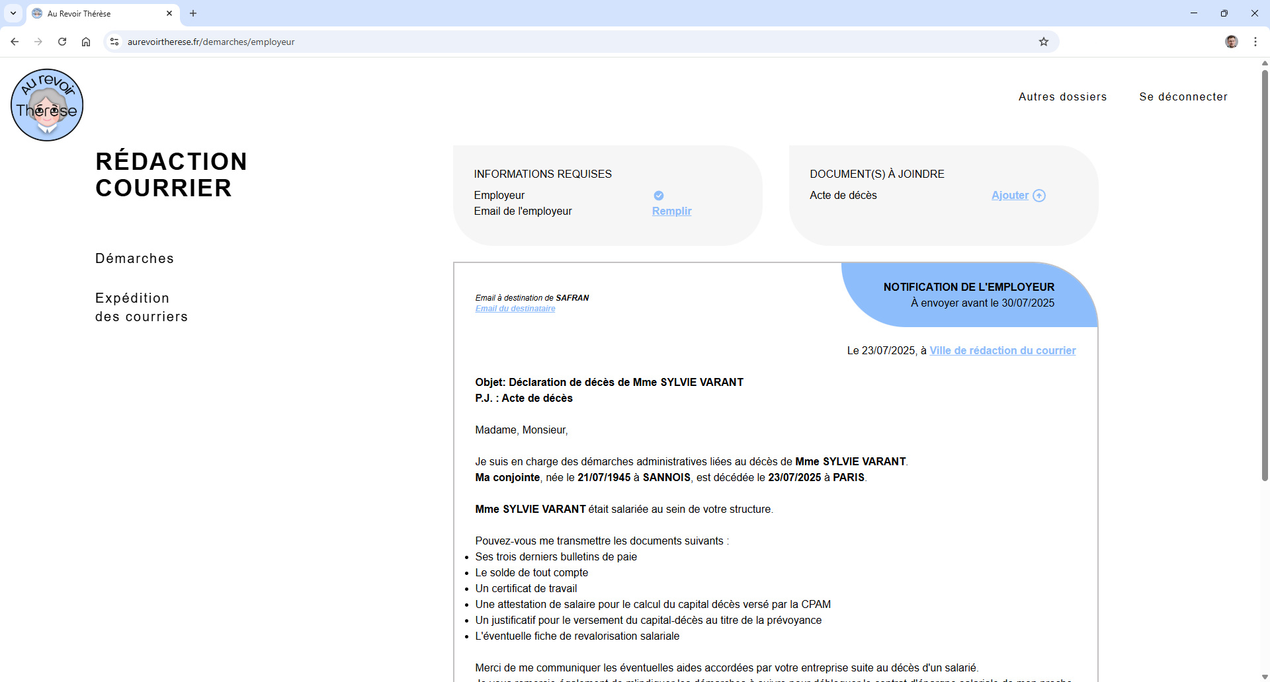The height and width of the screenshot is (682, 1270).
Task: Click the Au Revoir Thérèse logo
Action: click(x=46, y=104)
